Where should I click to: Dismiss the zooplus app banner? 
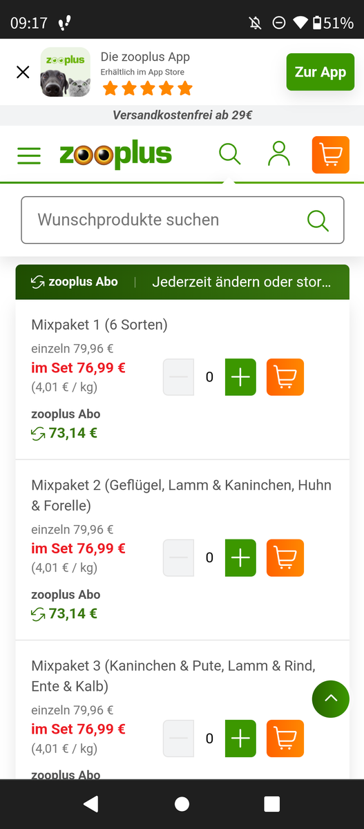[23, 72]
